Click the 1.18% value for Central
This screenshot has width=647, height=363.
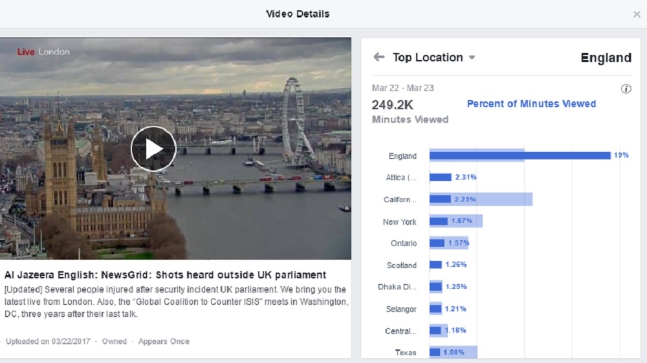455,330
